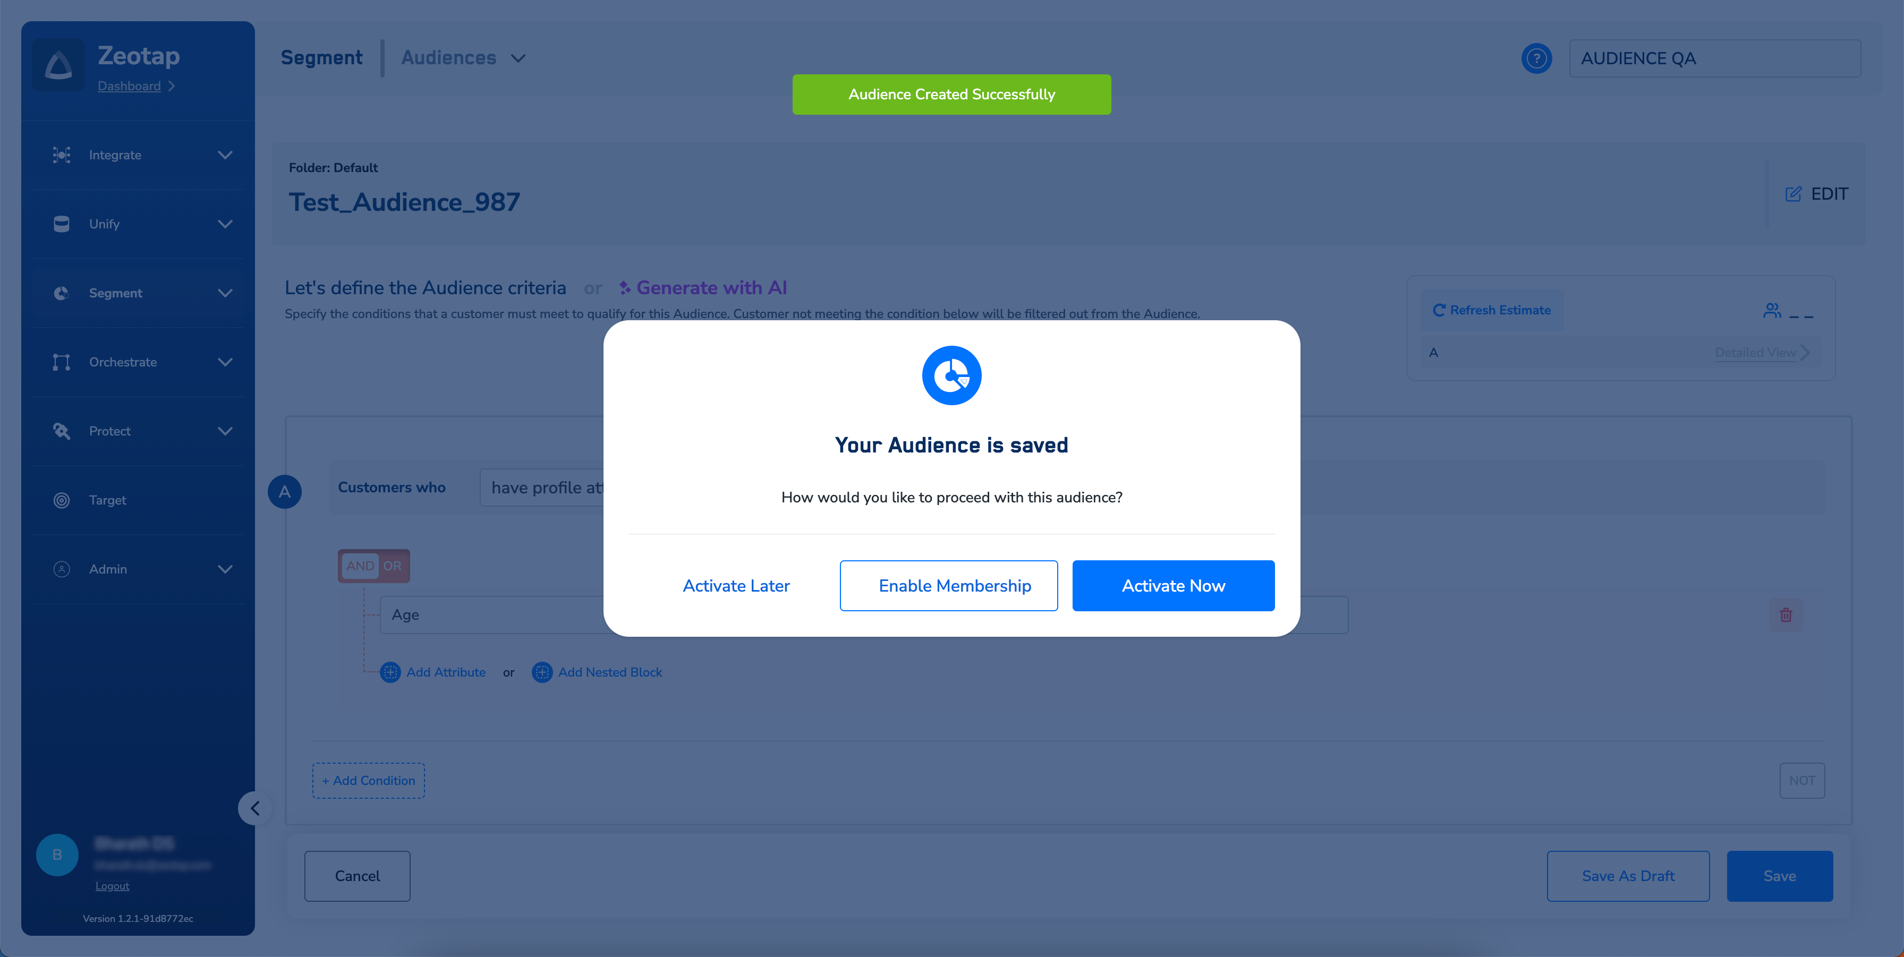Viewport: 1904px width, 957px height.
Task: Click the Add Nested Block plus icon
Action: click(542, 672)
